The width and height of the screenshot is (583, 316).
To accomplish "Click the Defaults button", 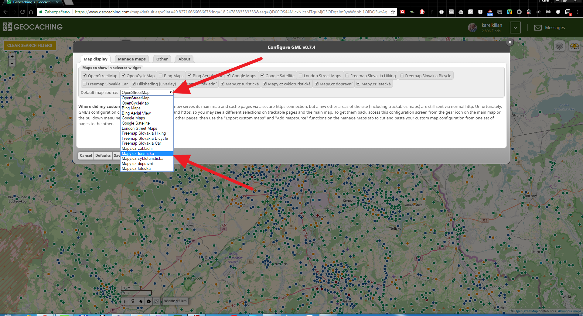I will [103, 156].
